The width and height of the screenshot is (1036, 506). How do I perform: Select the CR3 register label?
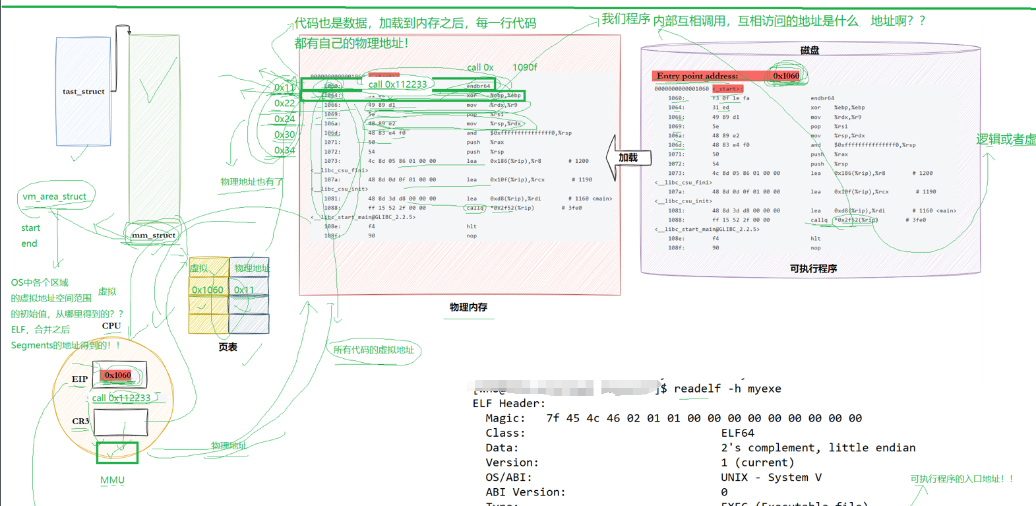pyautogui.click(x=80, y=421)
